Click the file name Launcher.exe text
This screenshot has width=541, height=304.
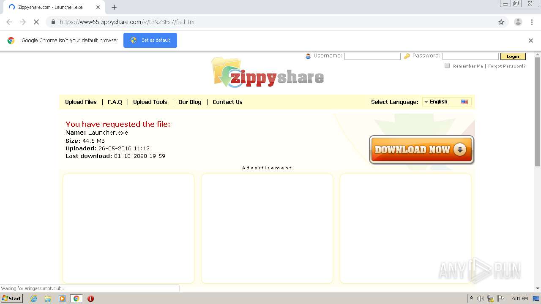tap(108, 133)
